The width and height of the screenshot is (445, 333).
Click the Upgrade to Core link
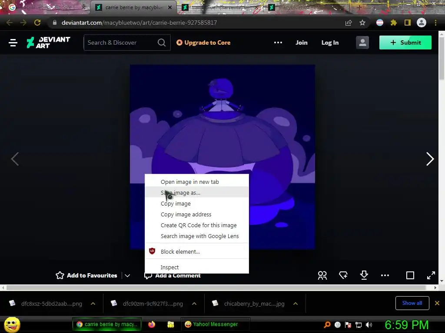click(203, 42)
